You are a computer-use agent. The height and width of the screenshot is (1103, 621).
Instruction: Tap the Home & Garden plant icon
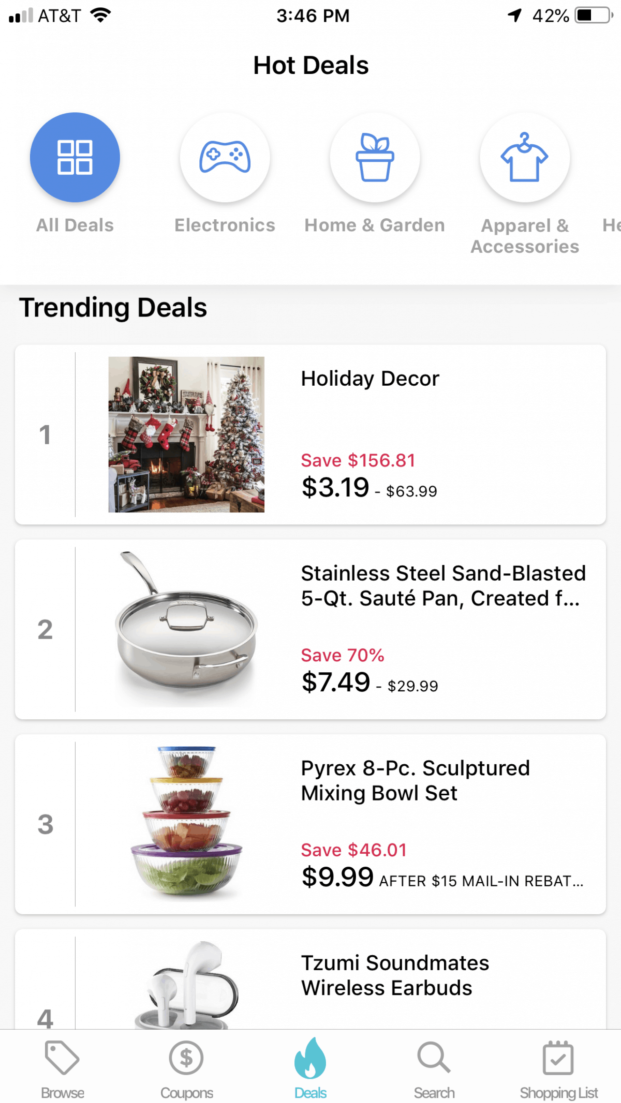pos(375,157)
